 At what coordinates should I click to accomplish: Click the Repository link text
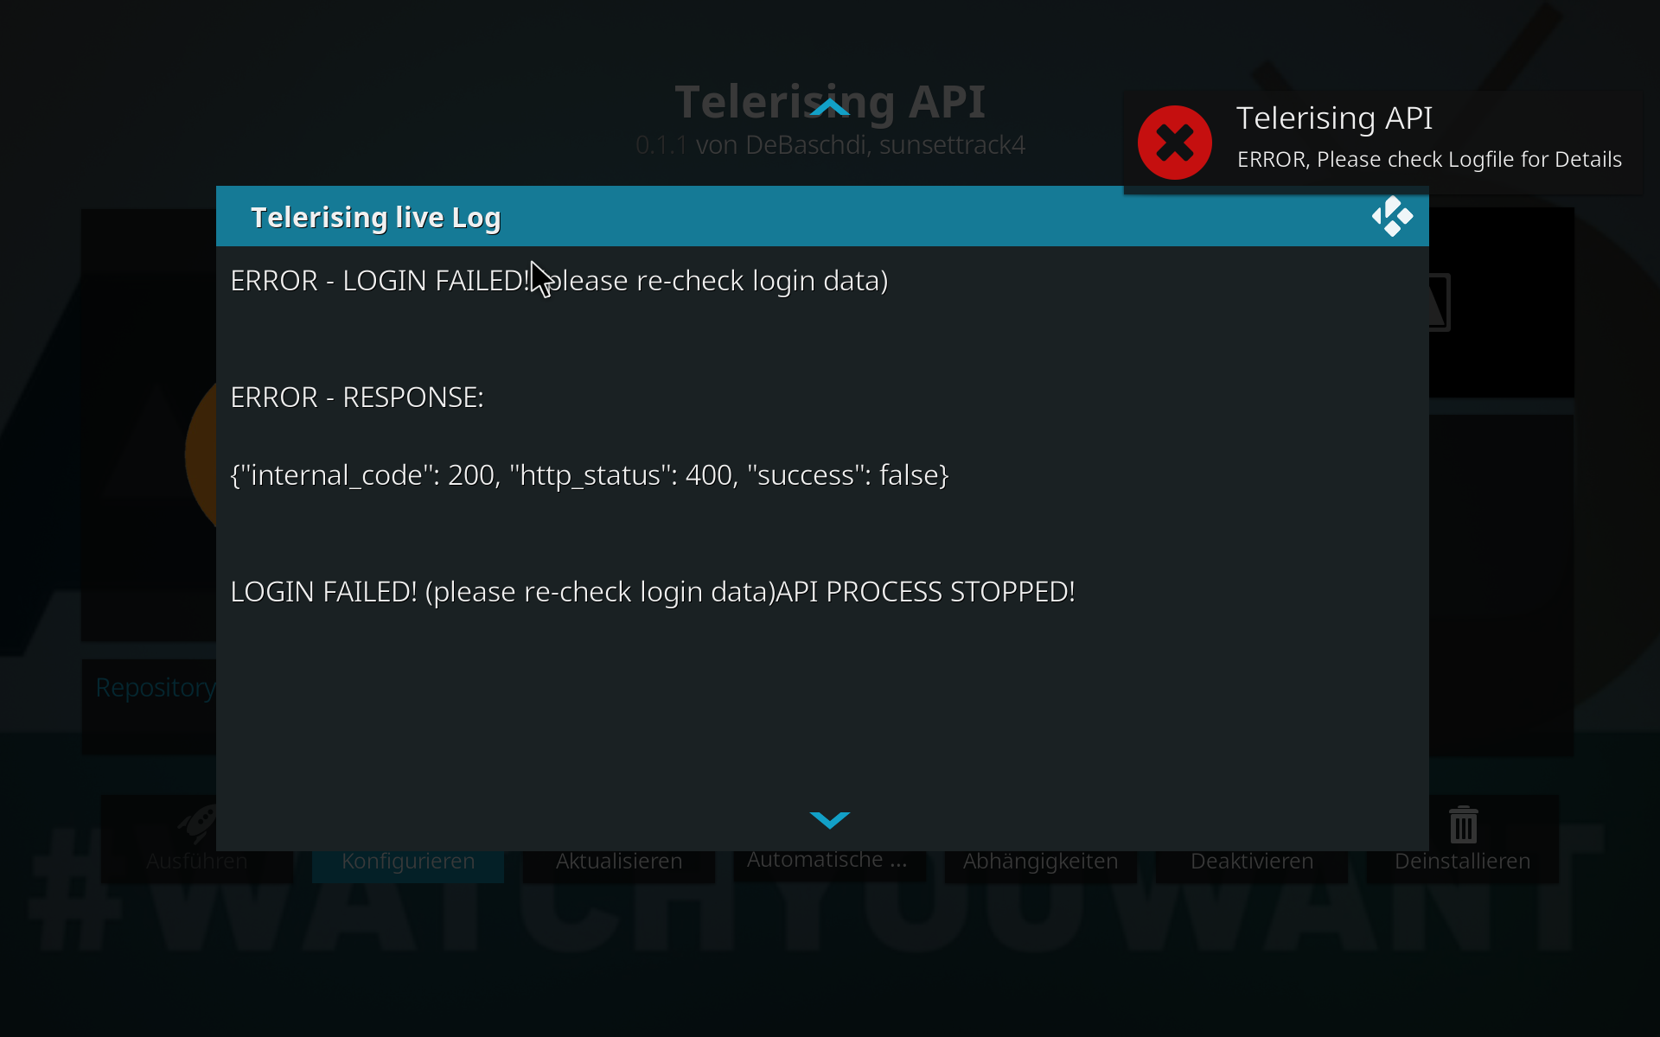(156, 688)
